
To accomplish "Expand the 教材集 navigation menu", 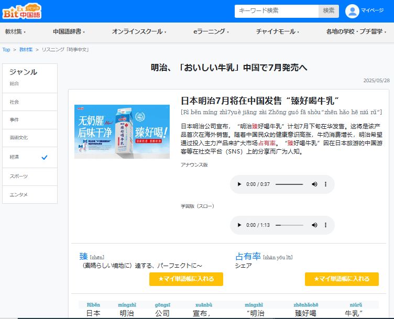I will click(15, 31).
